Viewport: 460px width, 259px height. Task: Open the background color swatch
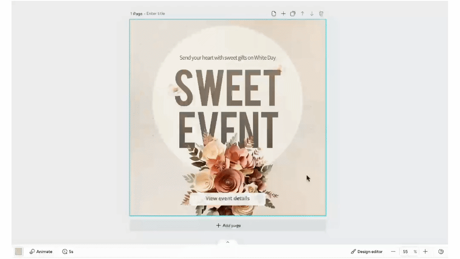[x=19, y=252]
